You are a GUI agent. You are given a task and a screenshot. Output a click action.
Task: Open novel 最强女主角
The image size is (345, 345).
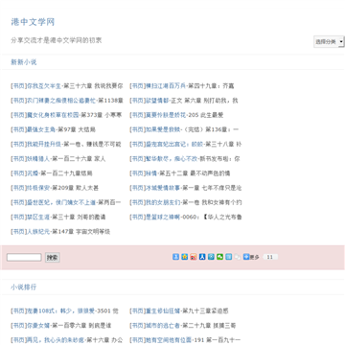pos(41,129)
